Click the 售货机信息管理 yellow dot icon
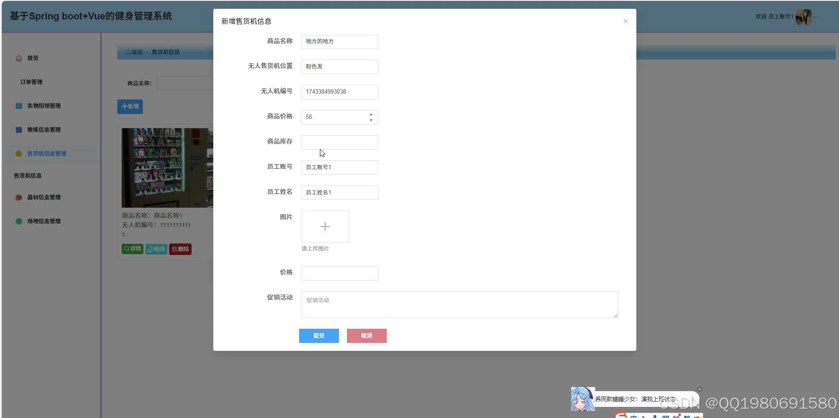The width and height of the screenshot is (839, 418). [18, 153]
